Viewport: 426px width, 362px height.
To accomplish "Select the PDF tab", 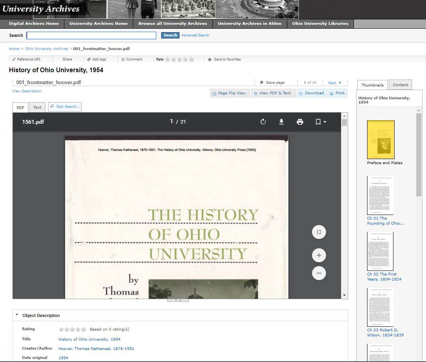I will coord(21,107).
